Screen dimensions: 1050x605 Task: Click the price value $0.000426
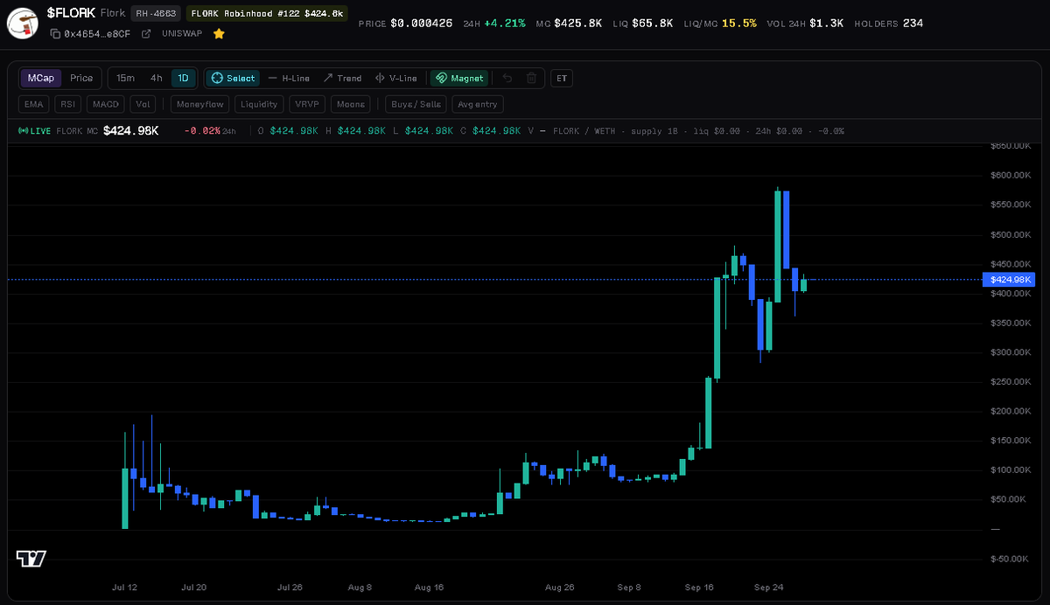422,23
